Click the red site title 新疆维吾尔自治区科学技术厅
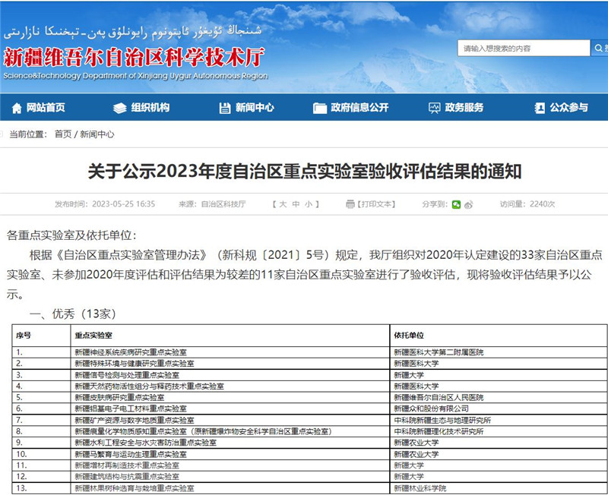Image resolution: width=608 pixels, height=495 pixels. (x=135, y=58)
